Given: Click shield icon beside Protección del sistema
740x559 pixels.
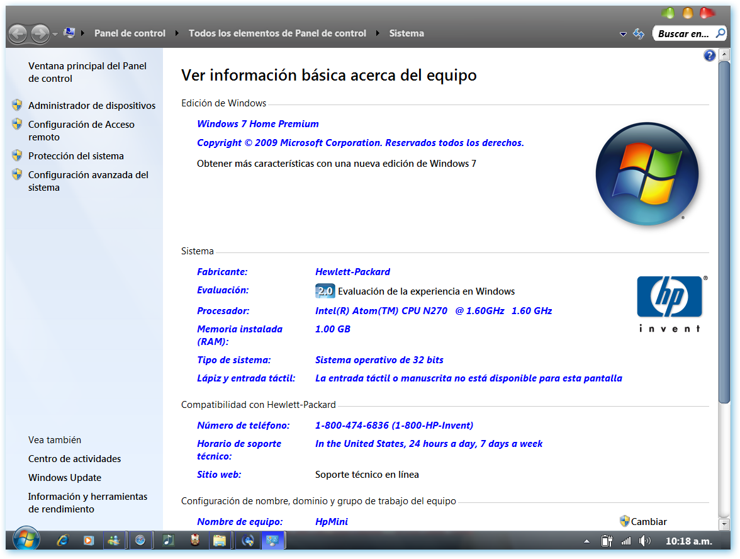Looking at the screenshot, I should pyautogui.click(x=17, y=155).
